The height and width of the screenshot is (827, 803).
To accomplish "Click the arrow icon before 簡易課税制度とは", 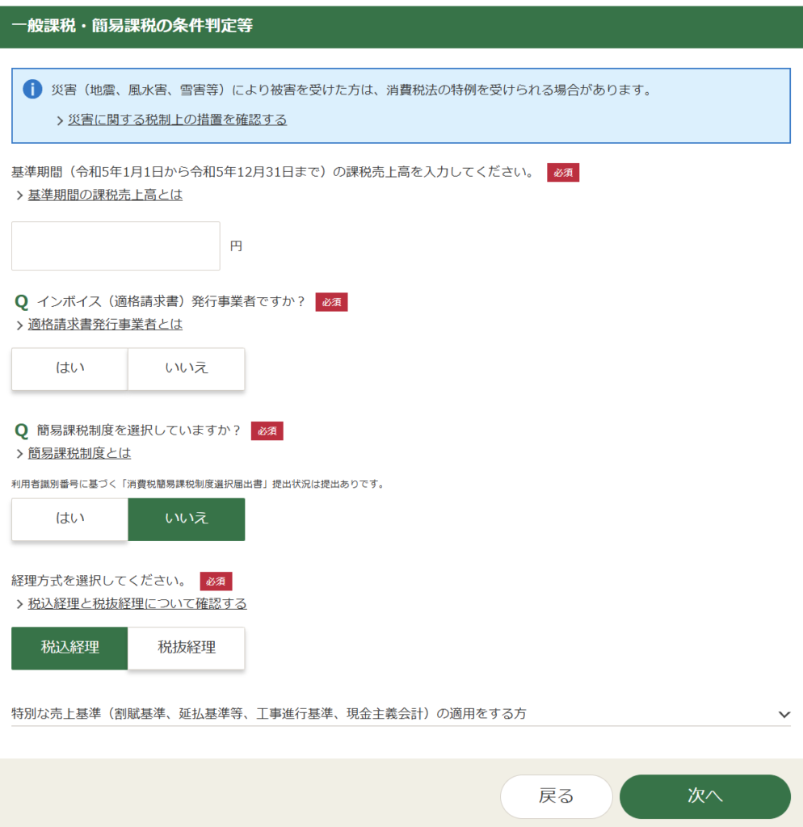I will point(19,454).
